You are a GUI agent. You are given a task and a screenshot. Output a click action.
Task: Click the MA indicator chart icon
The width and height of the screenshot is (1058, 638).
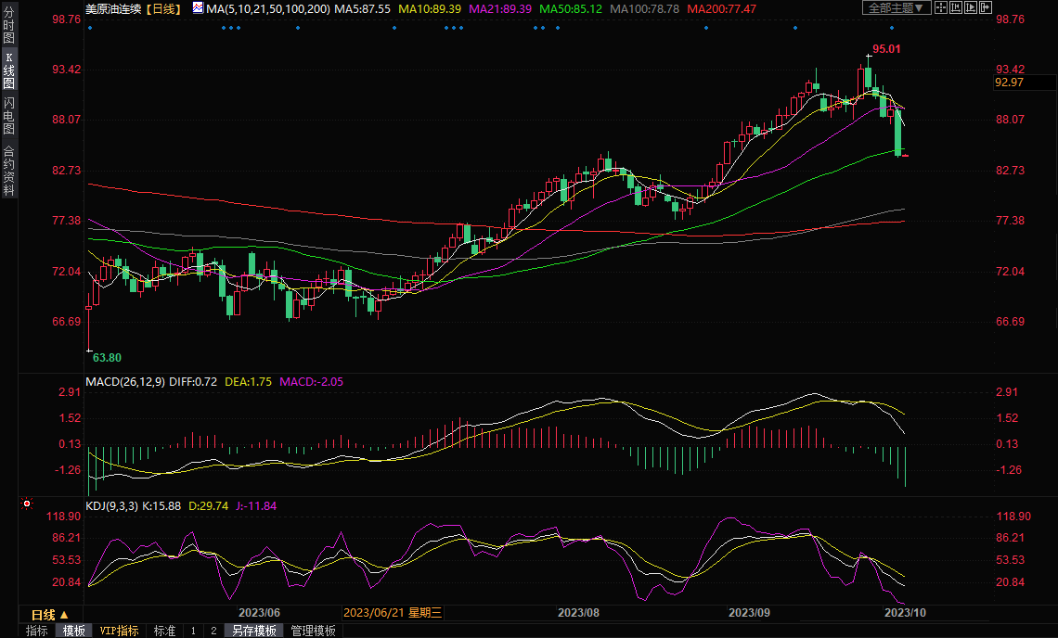pos(198,7)
